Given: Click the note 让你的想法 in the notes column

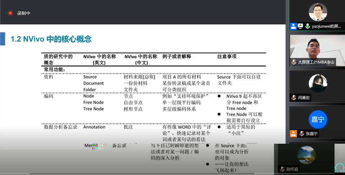Looking at the screenshot, I should coord(232,164).
